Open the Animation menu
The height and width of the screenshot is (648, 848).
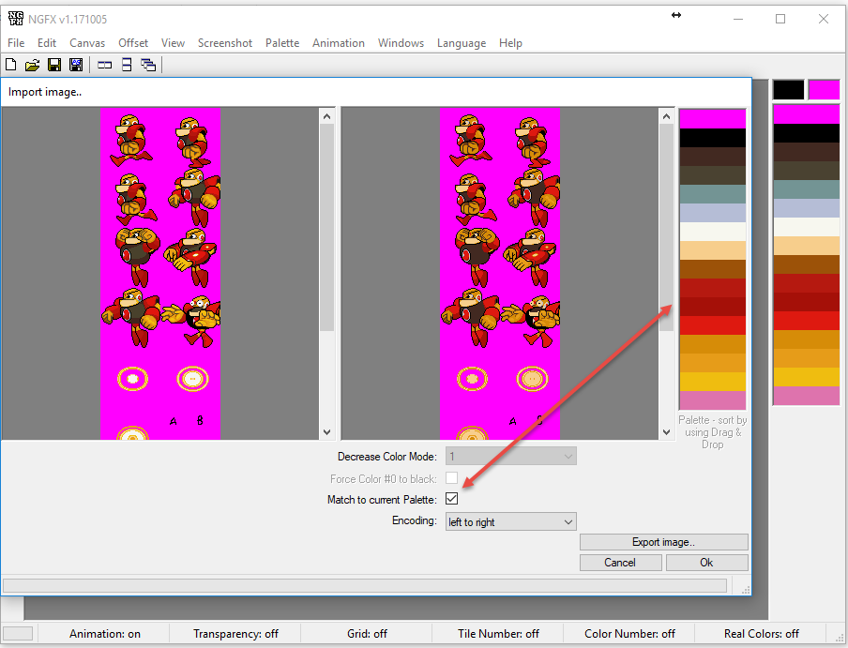coord(338,43)
